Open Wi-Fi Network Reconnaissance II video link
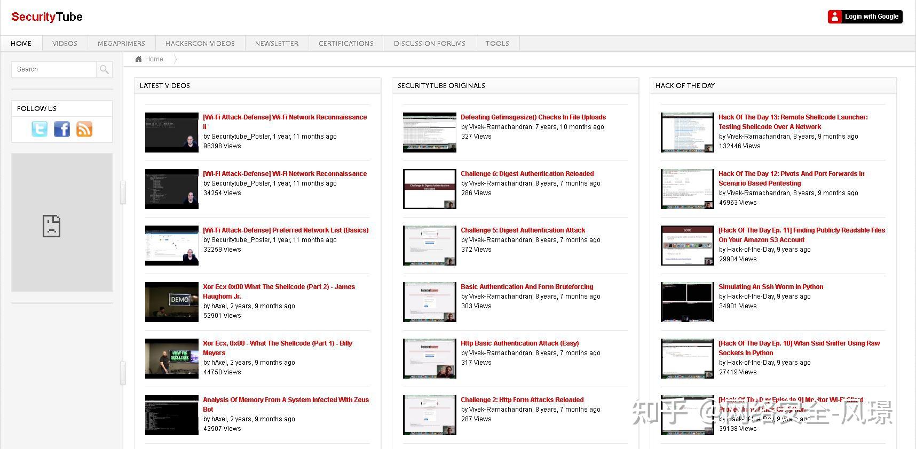Screen dimensions: 916x449 click(x=285, y=122)
